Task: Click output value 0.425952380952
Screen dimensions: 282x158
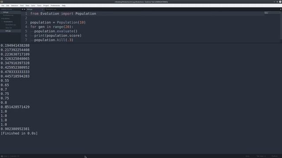Action: [x=15, y=68]
